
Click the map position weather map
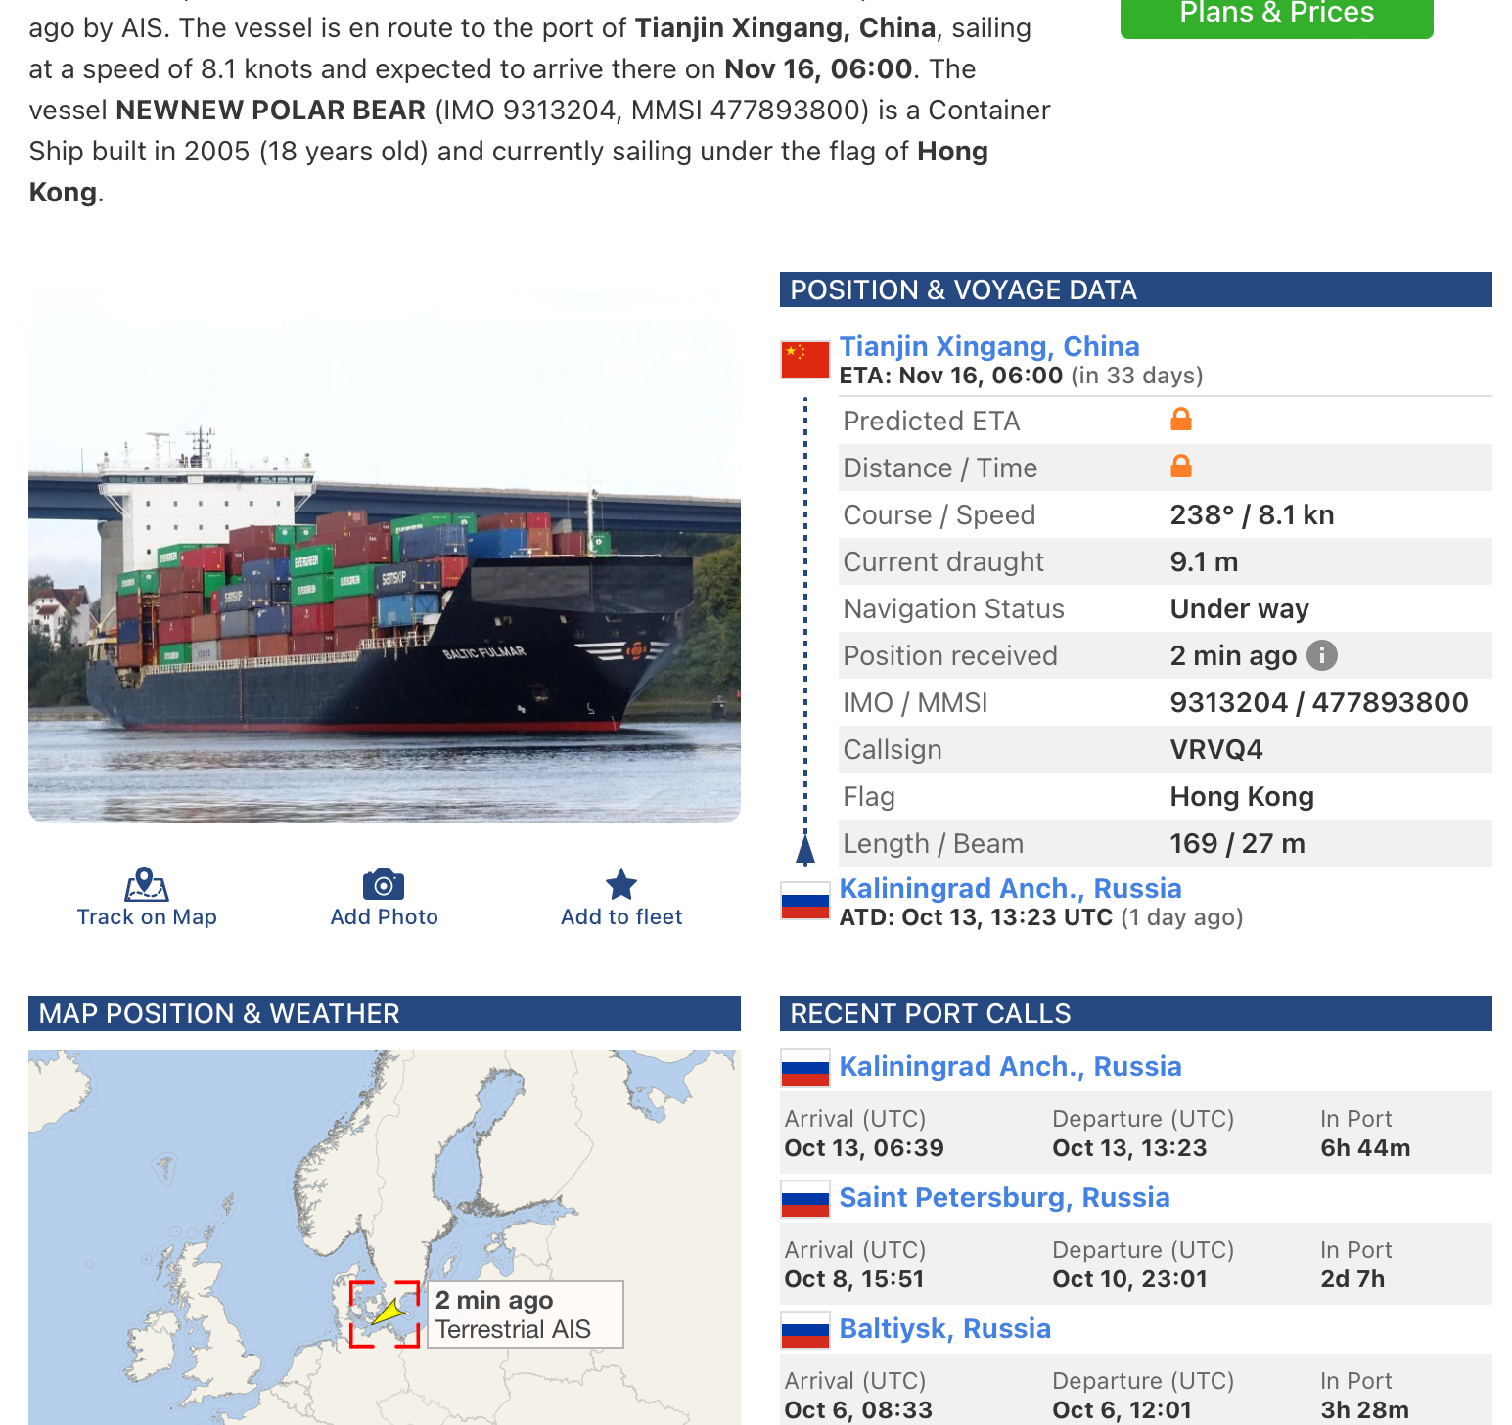pos(385,1237)
